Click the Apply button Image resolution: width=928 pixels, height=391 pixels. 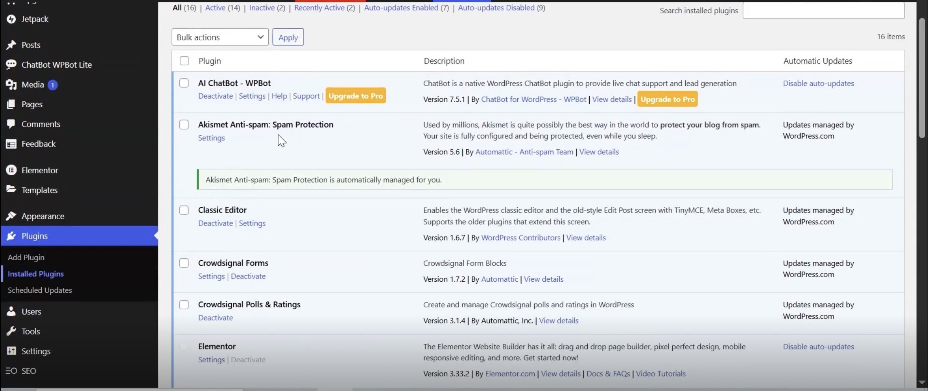point(288,37)
